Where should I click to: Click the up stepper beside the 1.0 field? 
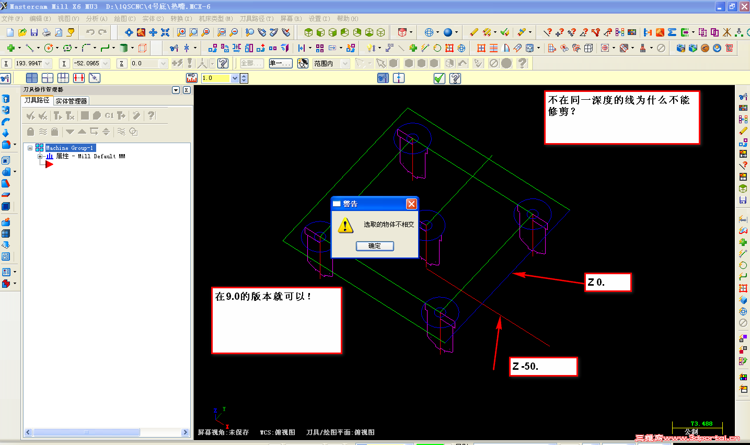(x=244, y=75)
